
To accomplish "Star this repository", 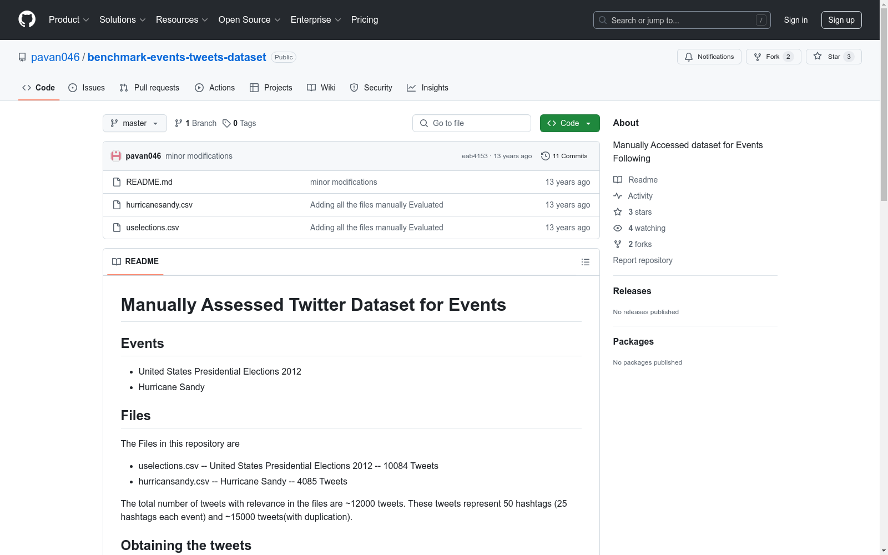I will click(834, 57).
